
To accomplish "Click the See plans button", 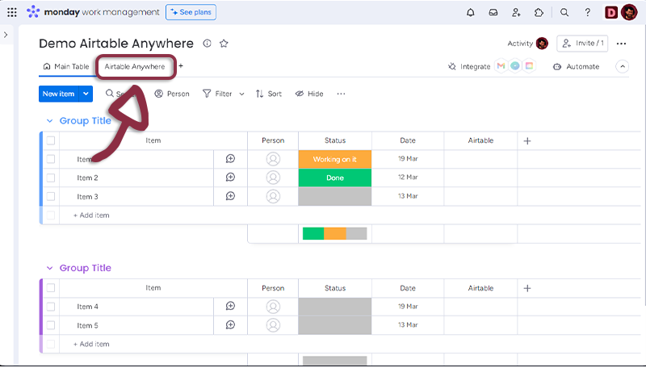I will (191, 12).
